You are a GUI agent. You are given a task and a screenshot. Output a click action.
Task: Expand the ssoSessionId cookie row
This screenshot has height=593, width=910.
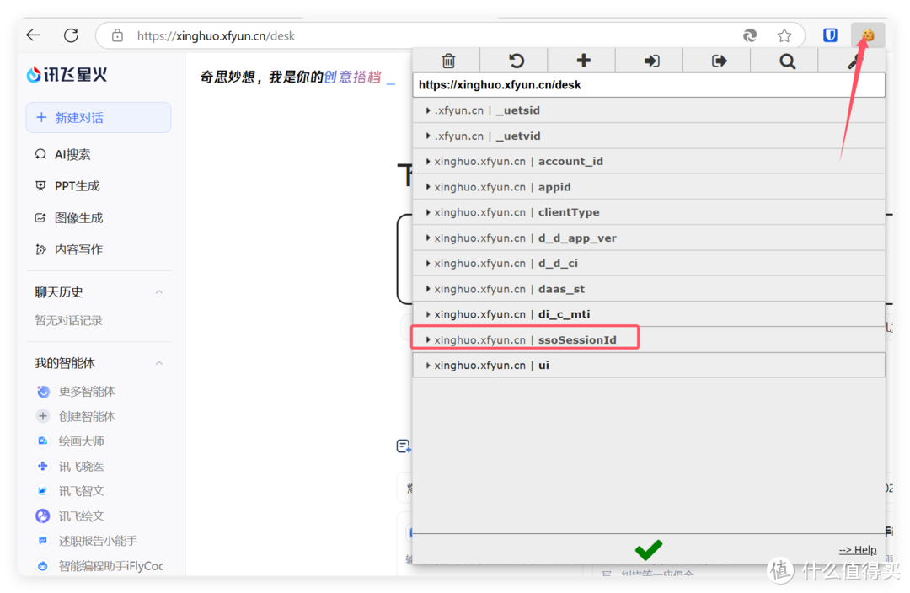click(x=648, y=339)
